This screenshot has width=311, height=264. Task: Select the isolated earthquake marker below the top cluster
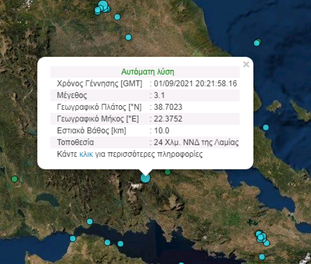pos(128,36)
